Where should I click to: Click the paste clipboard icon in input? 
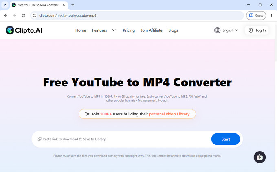pyautogui.click(x=40, y=139)
